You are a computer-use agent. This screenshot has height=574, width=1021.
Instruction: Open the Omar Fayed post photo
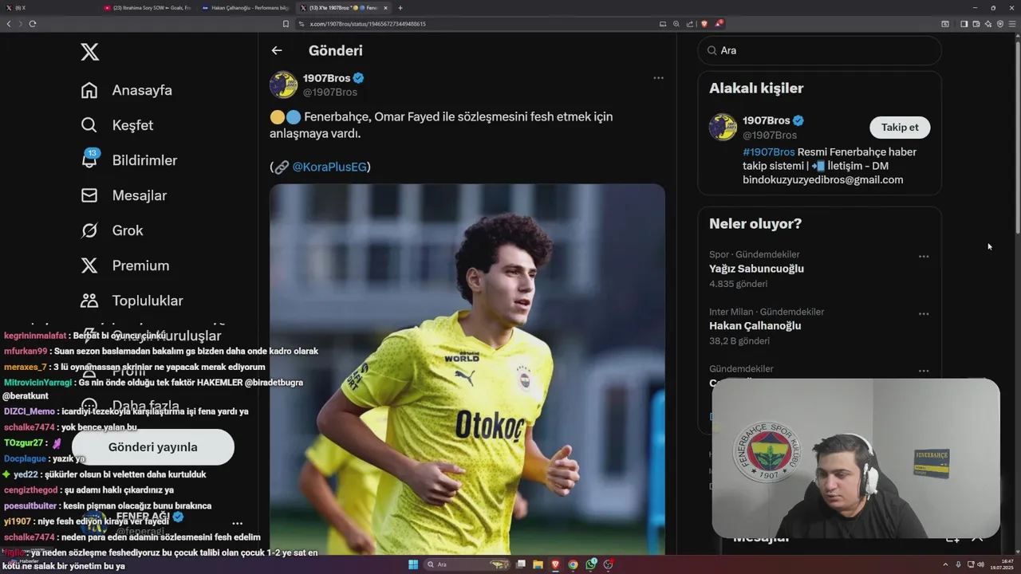[x=467, y=369]
